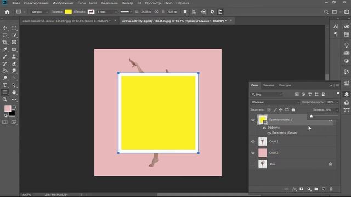Select the Zoom tool in toolbox
The width and height of the screenshot is (351, 197).
coord(5,100)
